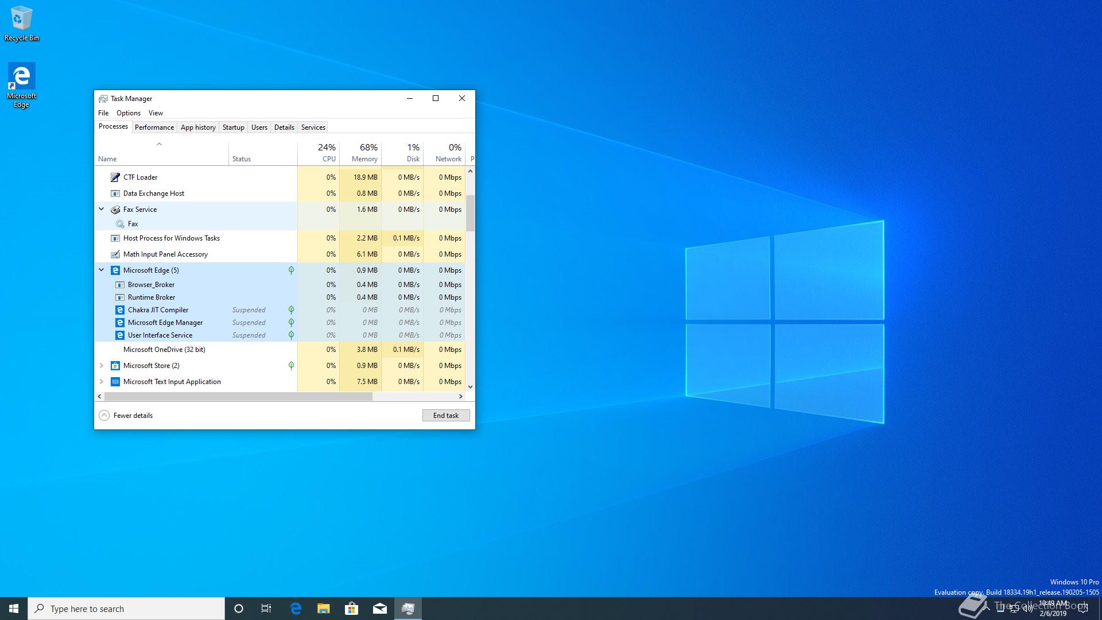Click leaf icon on Chakra JIT Compiler row
This screenshot has width=1102, height=620.
click(291, 310)
